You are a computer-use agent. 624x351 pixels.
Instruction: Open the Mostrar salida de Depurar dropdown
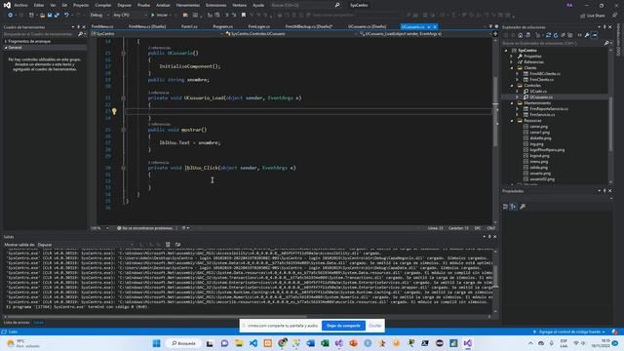(86, 245)
